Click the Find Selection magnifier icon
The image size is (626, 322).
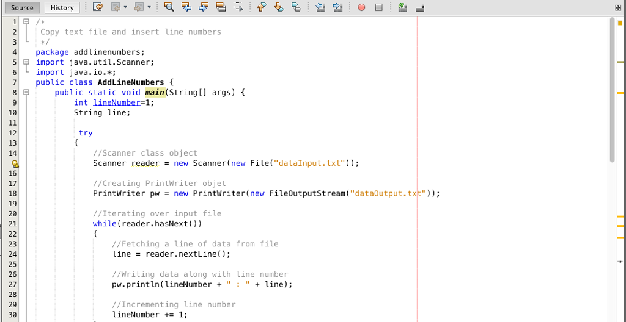tap(169, 7)
